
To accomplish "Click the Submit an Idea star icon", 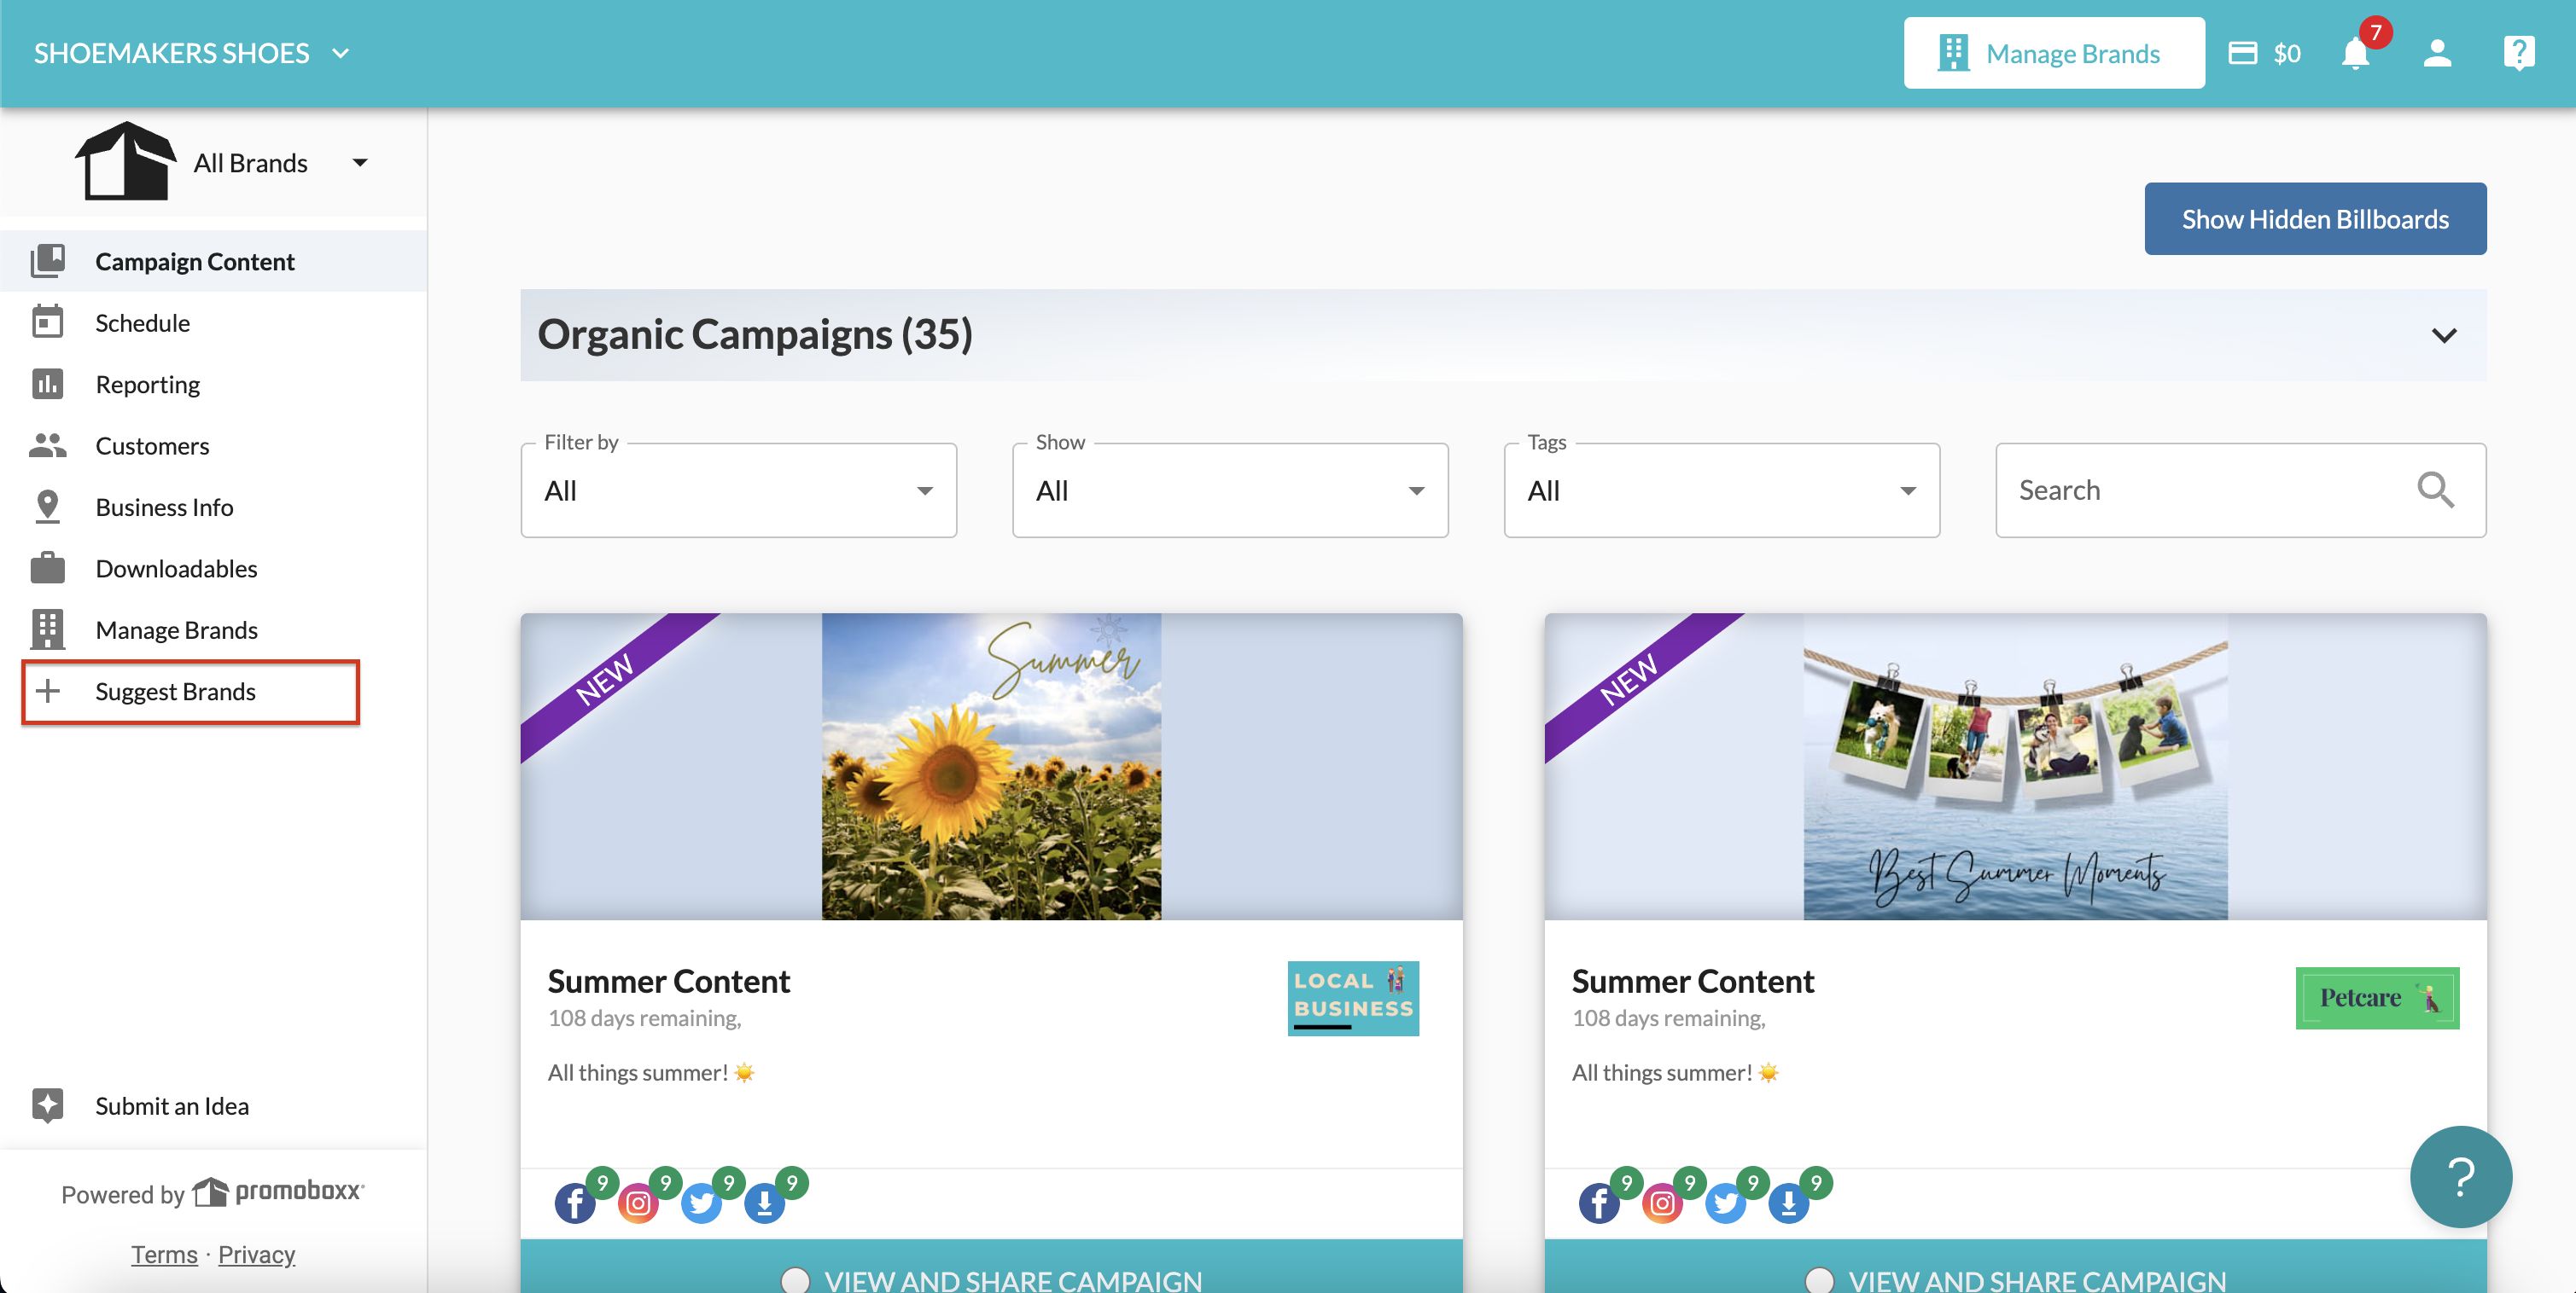I will (x=48, y=1105).
